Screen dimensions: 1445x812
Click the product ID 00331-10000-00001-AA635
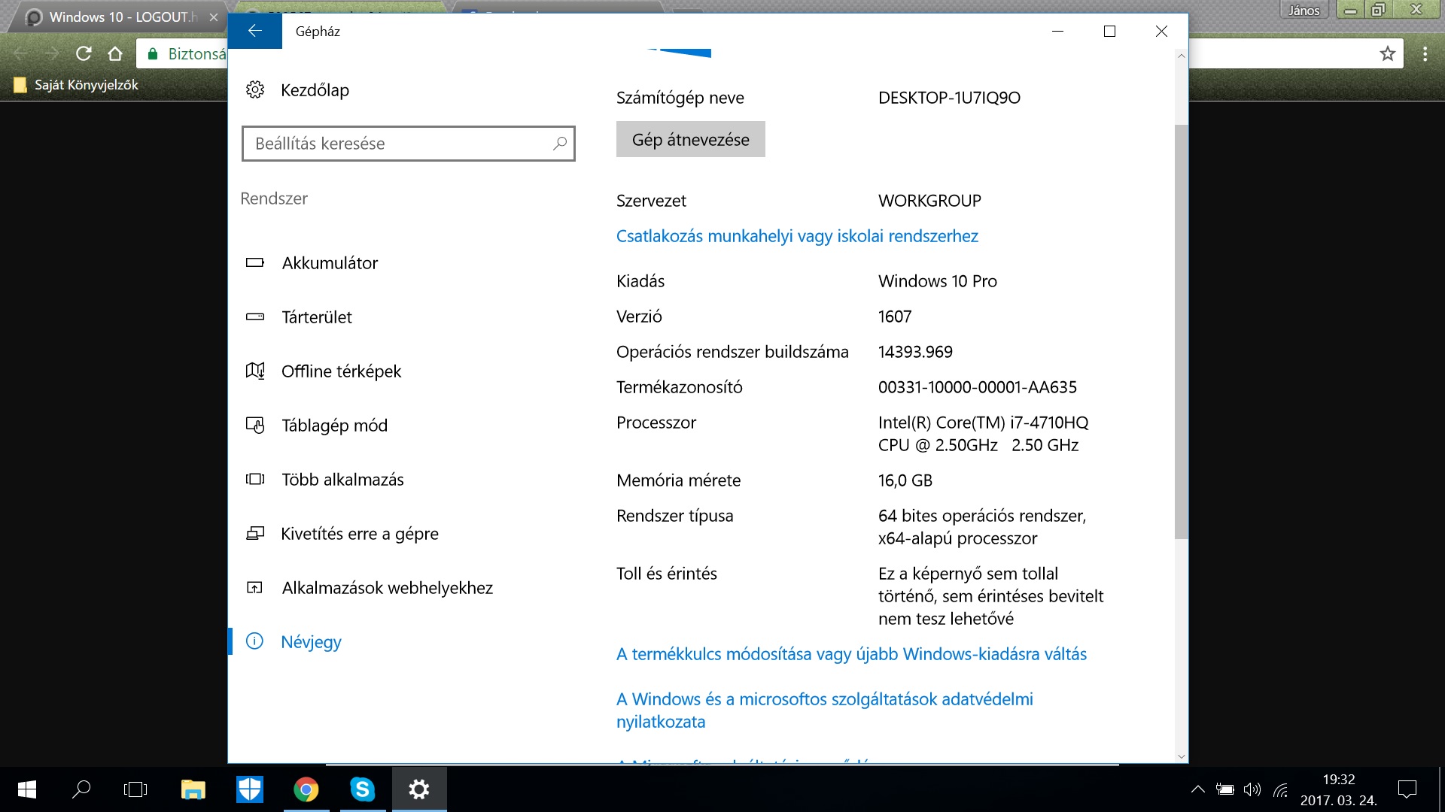[978, 387]
